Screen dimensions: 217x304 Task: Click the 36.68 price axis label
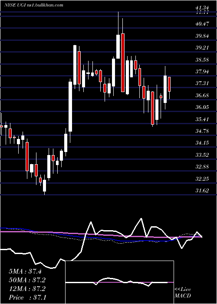202,96
